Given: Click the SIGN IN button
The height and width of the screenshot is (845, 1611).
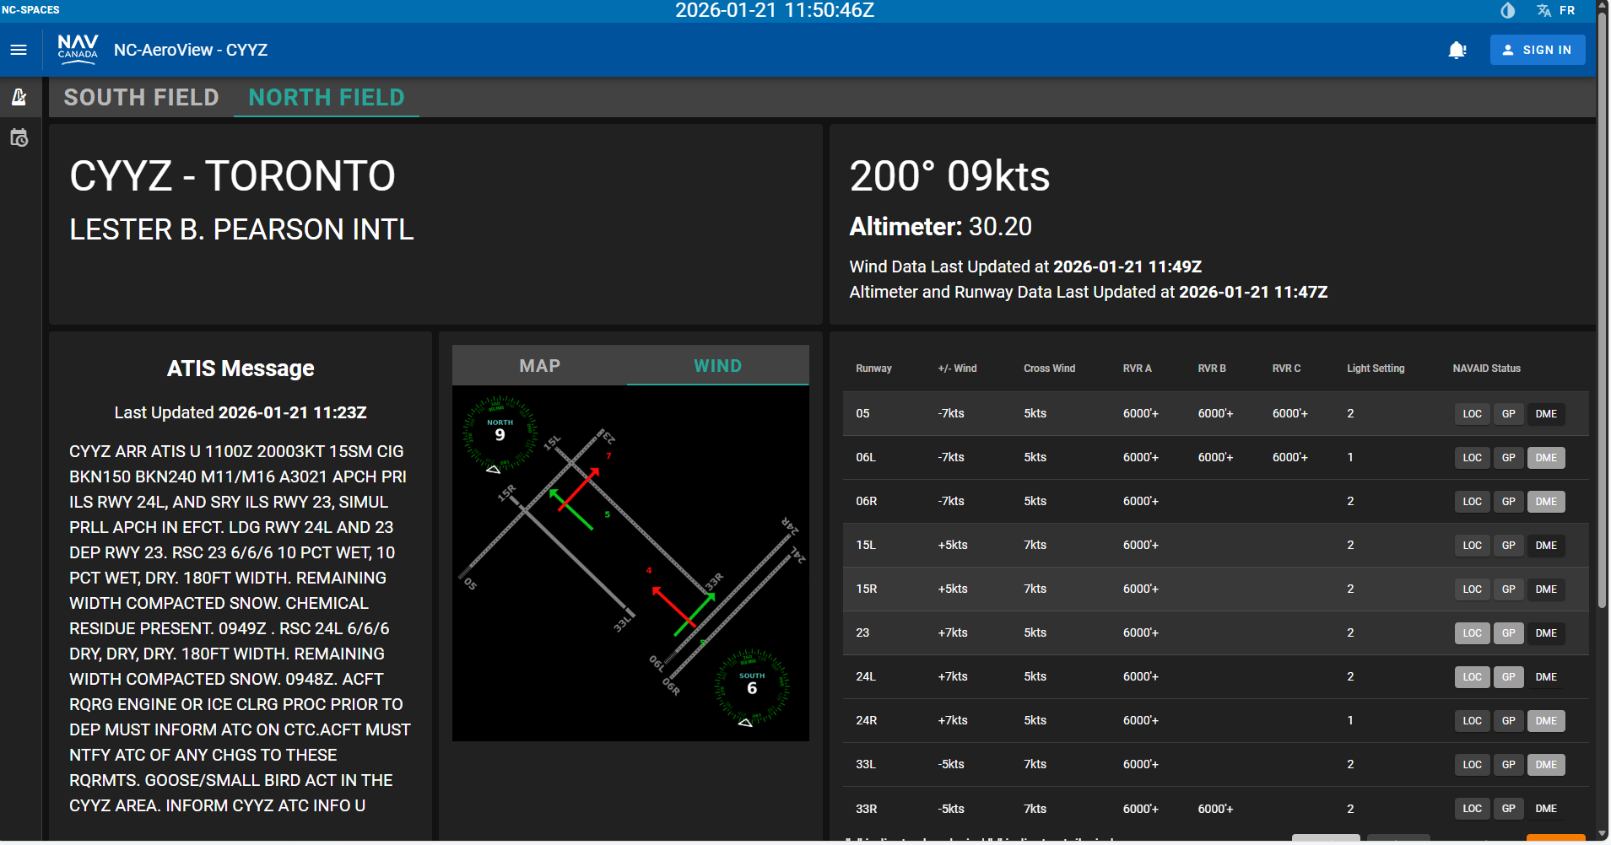Looking at the screenshot, I should point(1537,50).
